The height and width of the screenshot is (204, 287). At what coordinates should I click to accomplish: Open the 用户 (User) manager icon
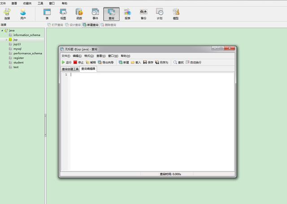pyautogui.click(x=23, y=14)
